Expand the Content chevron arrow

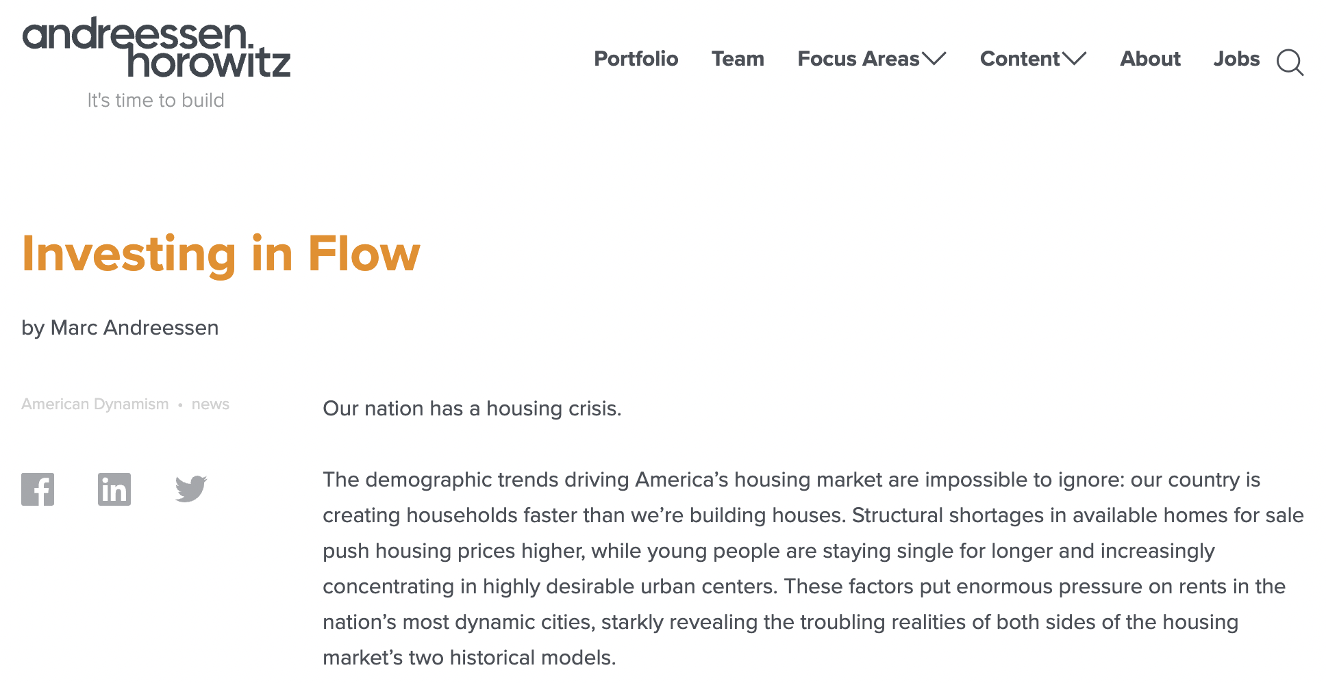pos(1075,59)
